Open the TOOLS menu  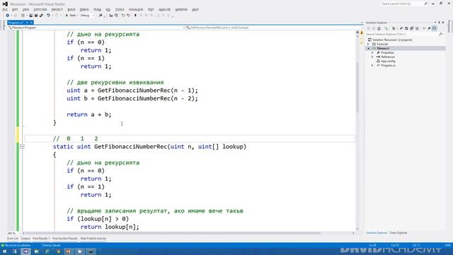pos(120,9)
